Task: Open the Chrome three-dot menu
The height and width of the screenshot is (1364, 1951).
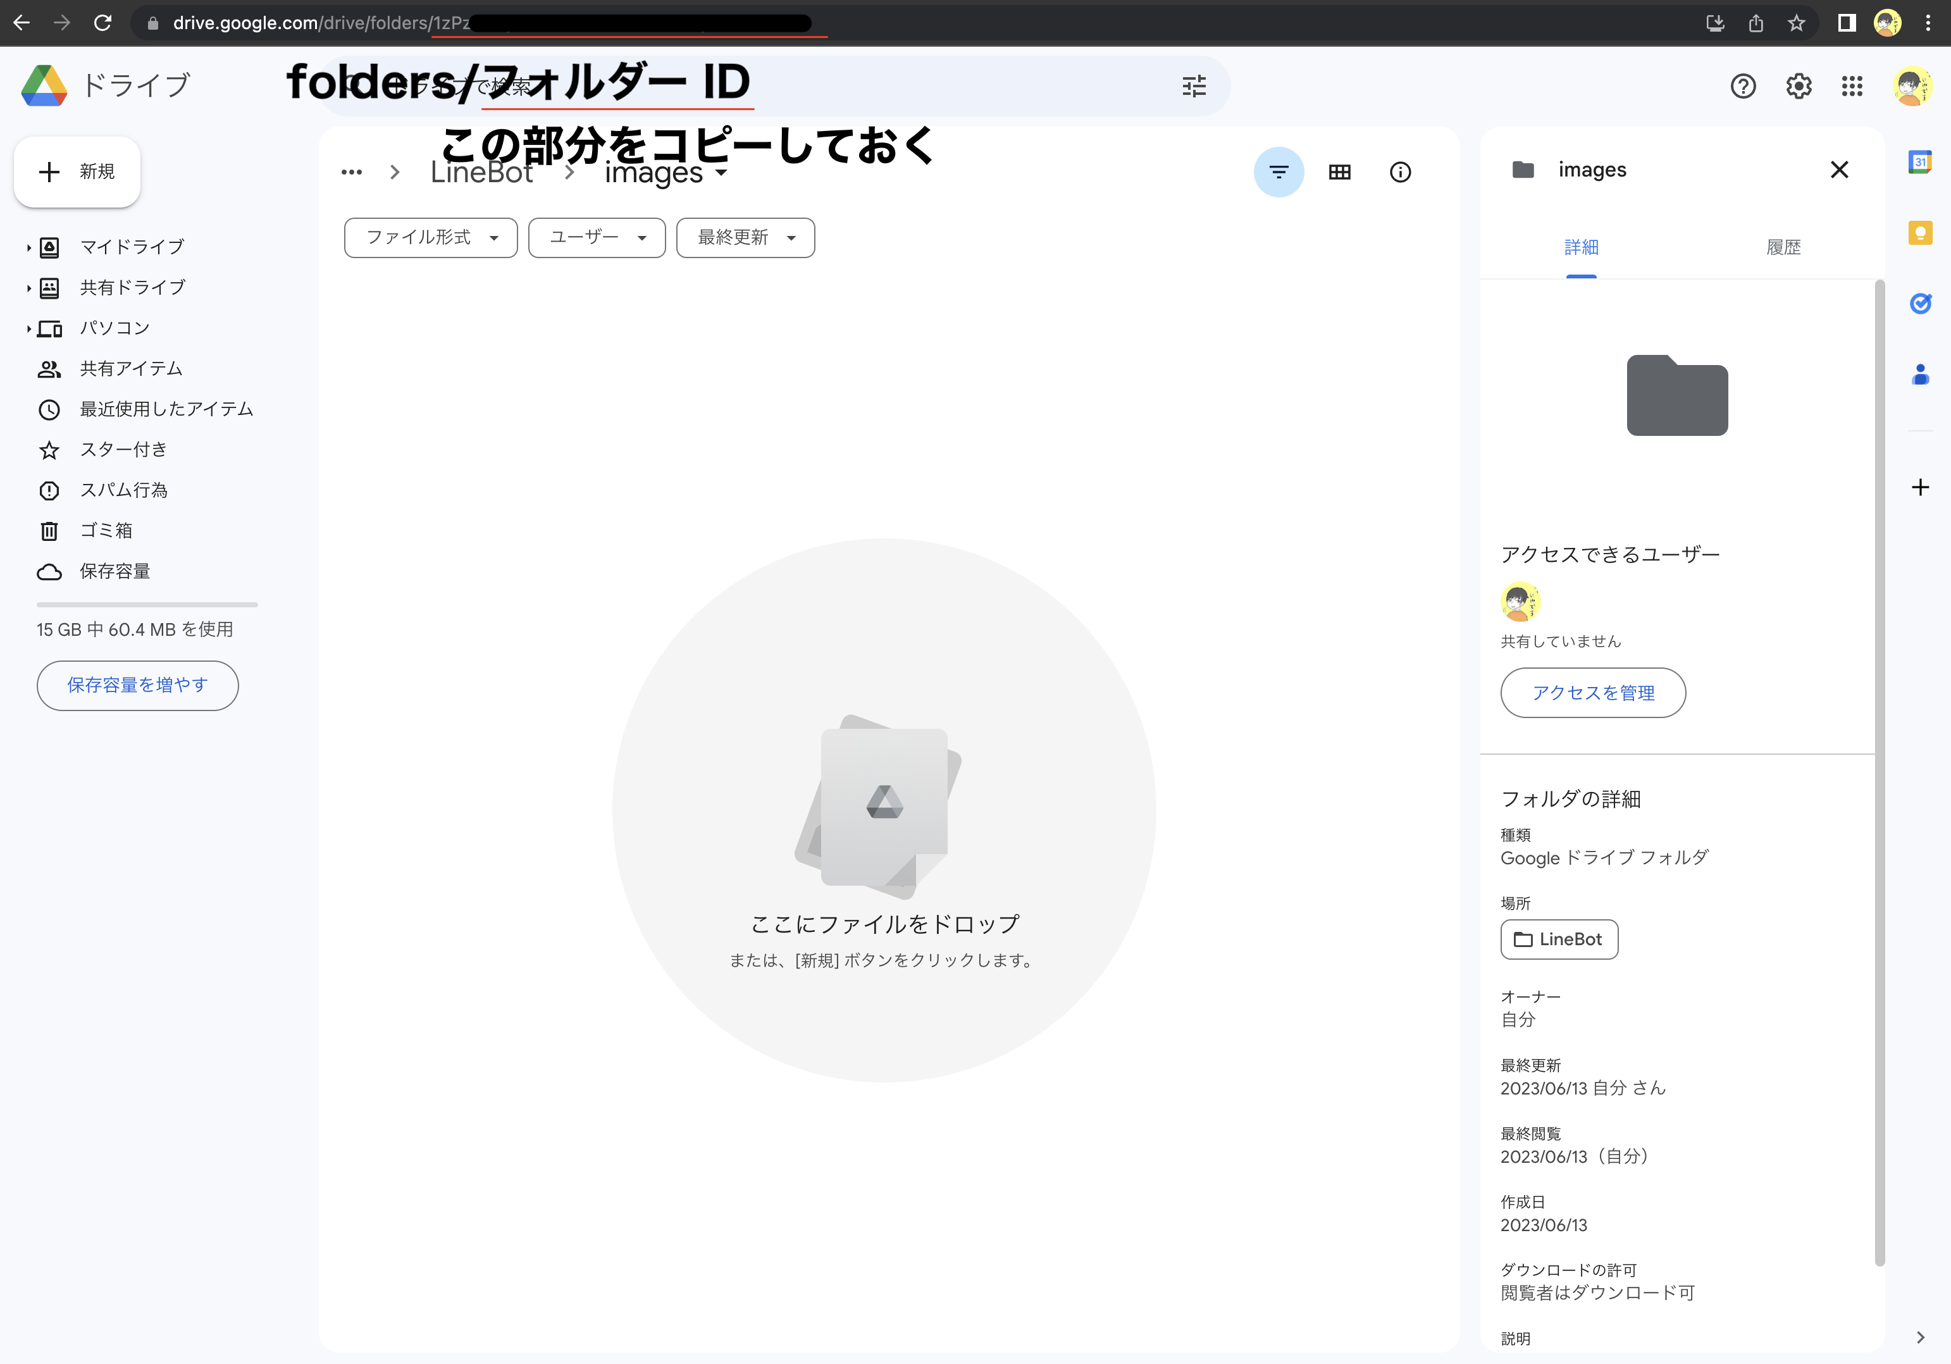Action: point(1928,23)
